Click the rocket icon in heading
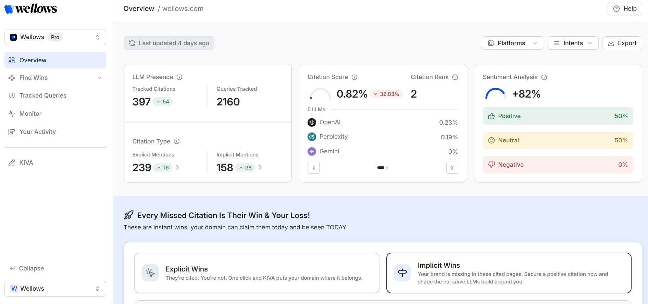Viewport: 648px width, 304px height. [x=129, y=215]
